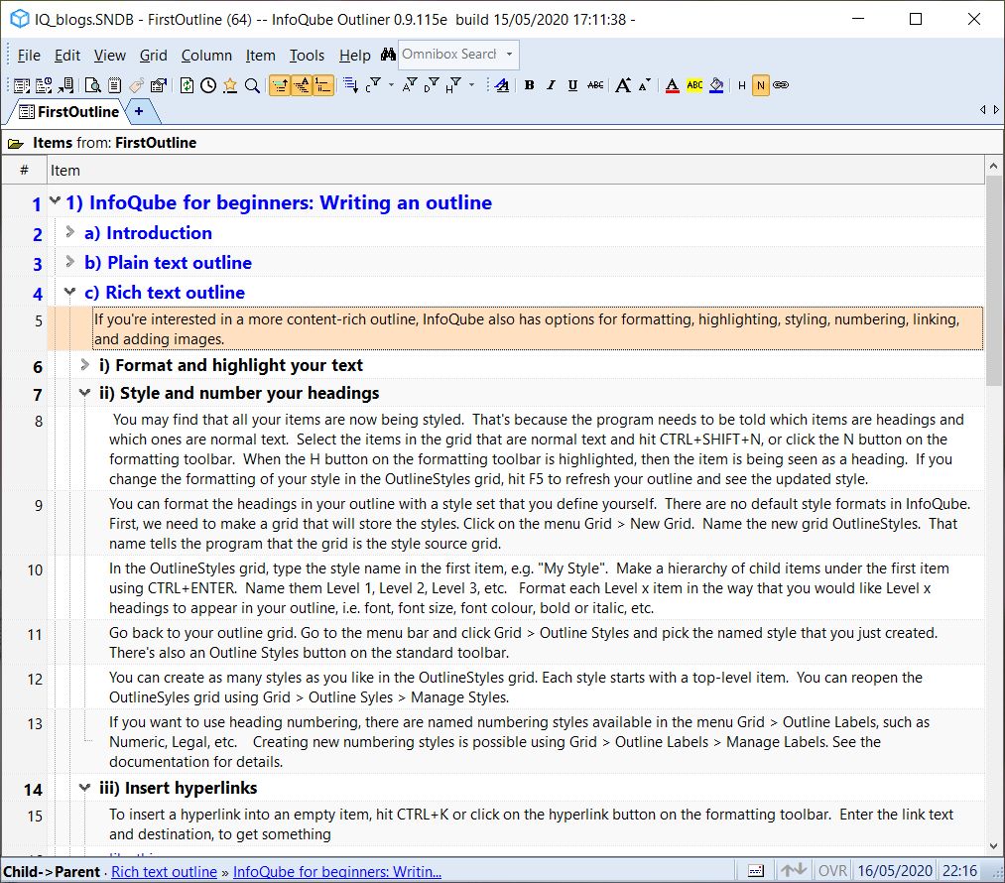Image resolution: width=1005 pixels, height=883 pixels.
Task: Select the FirstOutline tab
Action: (x=68, y=112)
